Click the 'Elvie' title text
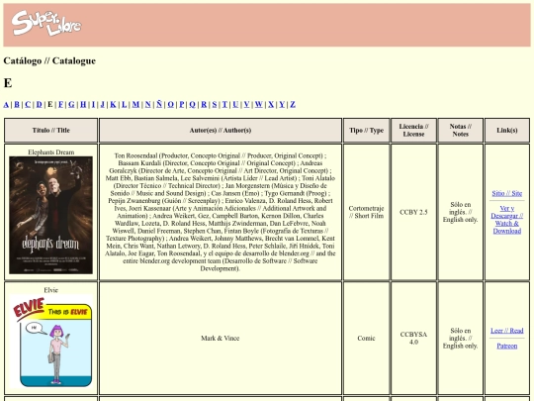Viewport: 534px width, 401px height. (50, 290)
